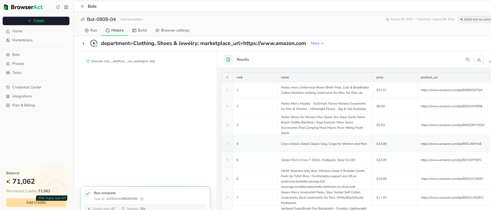Screen dimensions: 491x210
Task: Click the run status play icon
Action: click(94, 43)
